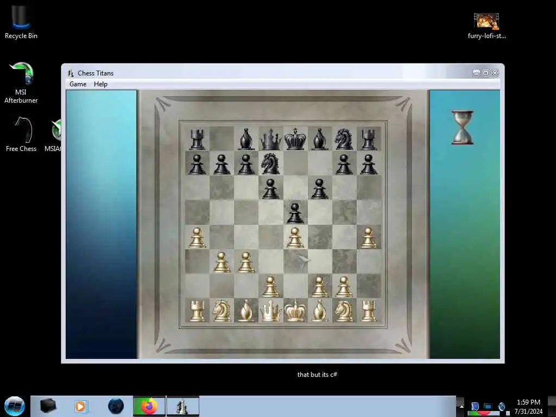Select the white bishop on c1
This screenshot has width=556, height=417.
(x=246, y=311)
